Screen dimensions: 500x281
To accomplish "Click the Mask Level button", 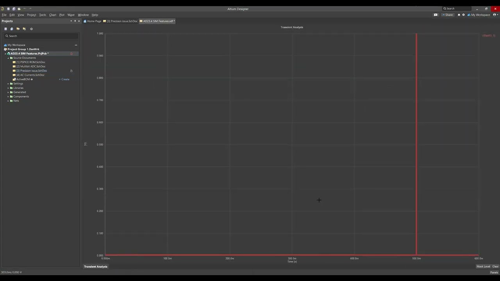I will point(483,267).
